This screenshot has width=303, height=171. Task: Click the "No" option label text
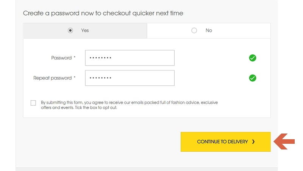209,31
